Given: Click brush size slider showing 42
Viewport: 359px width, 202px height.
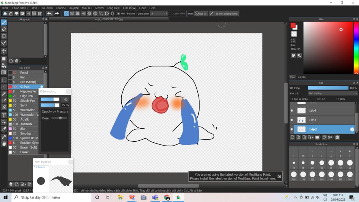Looking at the screenshot, I should point(50,99).
